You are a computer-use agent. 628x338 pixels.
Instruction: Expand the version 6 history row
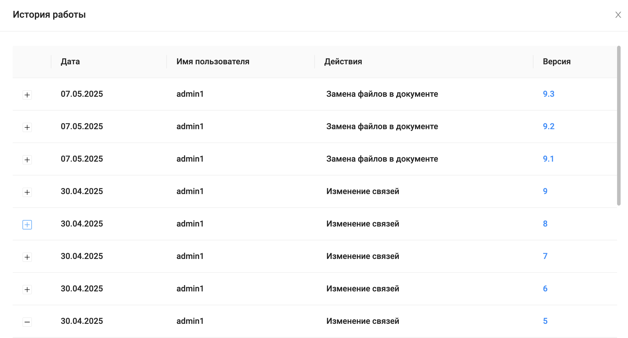27,290
